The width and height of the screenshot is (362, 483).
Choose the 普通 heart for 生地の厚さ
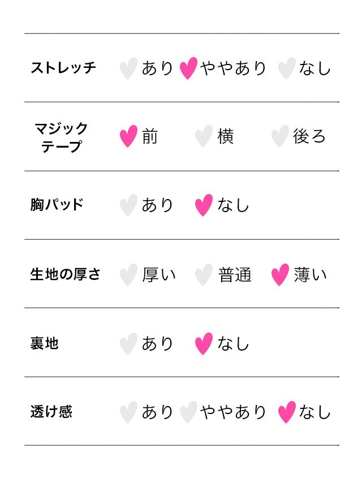[204, 274]
